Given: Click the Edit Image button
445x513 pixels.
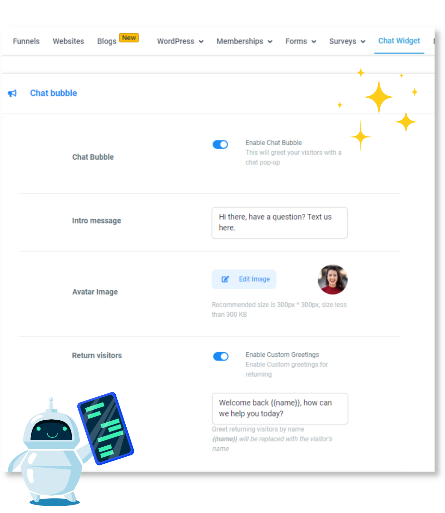Looking at the screenshot, I should pos(244,279).
